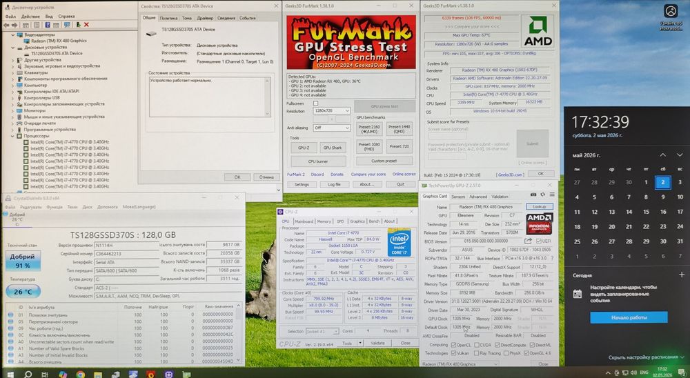Viewport: 690px width, 378px height.
Task: Toggle the CUDA checkbox in GPU-Z
Action: 476,345
